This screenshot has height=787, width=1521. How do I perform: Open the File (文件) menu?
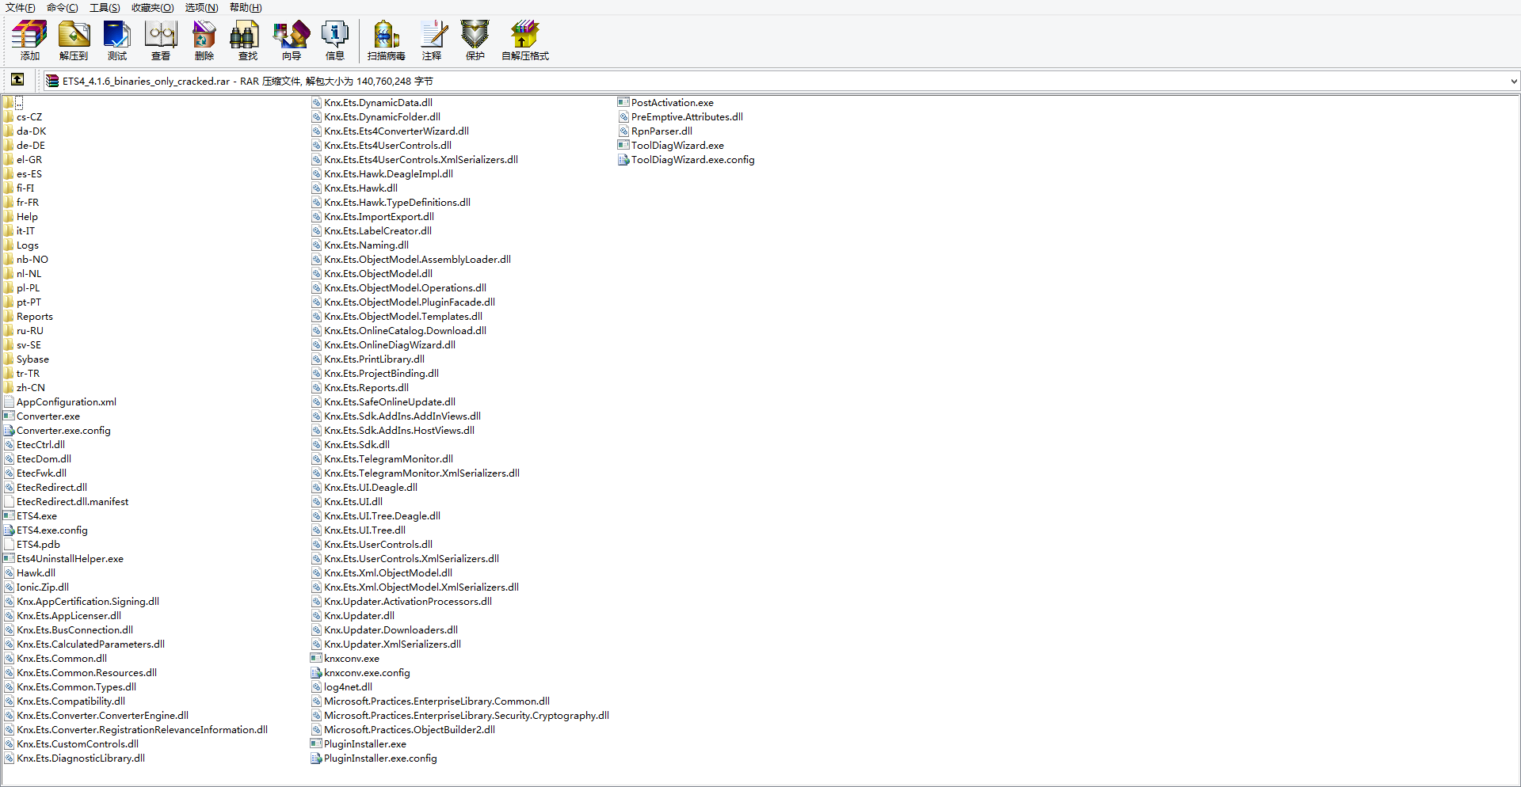pyautogui.click(x=21, y=7)
